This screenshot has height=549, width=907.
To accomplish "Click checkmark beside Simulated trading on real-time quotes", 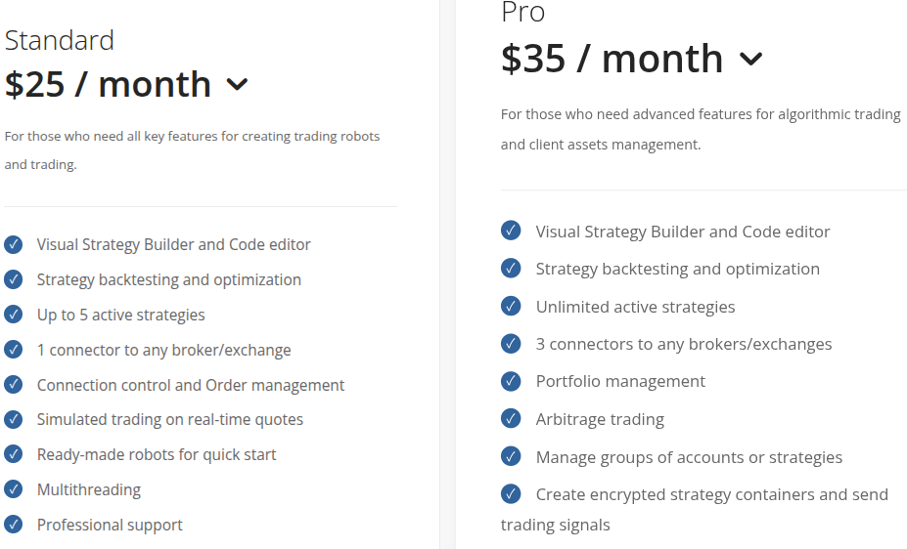I will tap(14, 420).
